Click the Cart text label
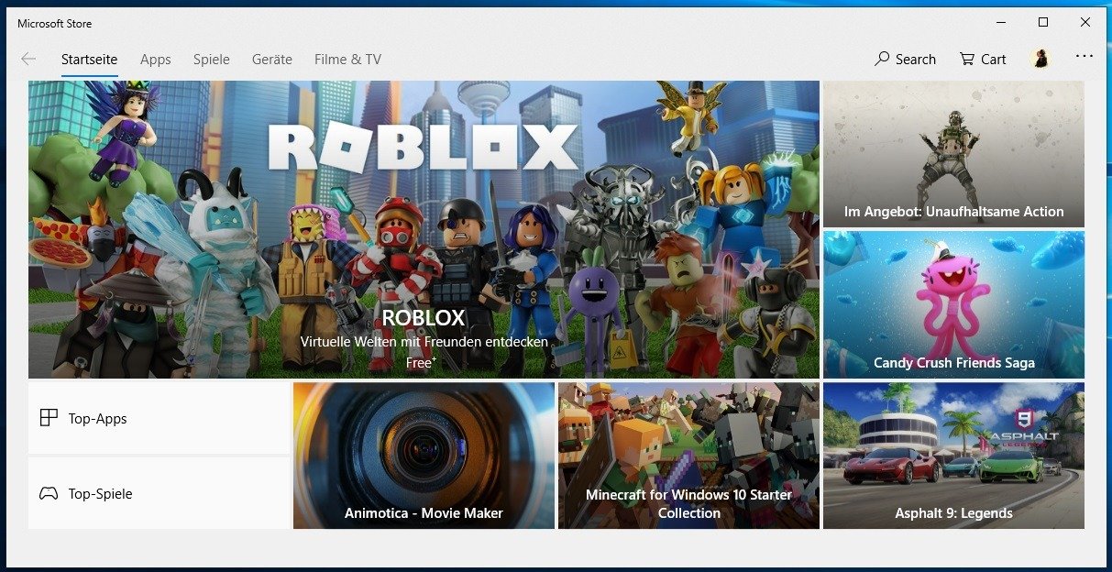 tap(993, 60)
